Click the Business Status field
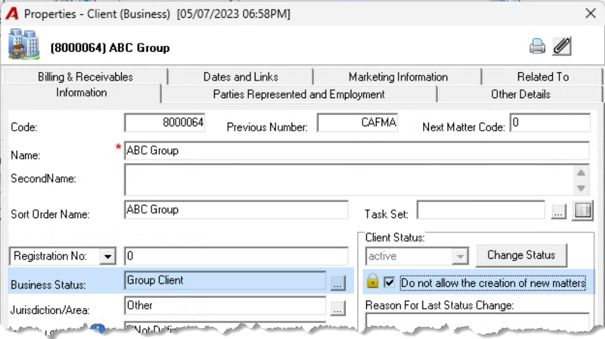 click(x=226, y=280)
